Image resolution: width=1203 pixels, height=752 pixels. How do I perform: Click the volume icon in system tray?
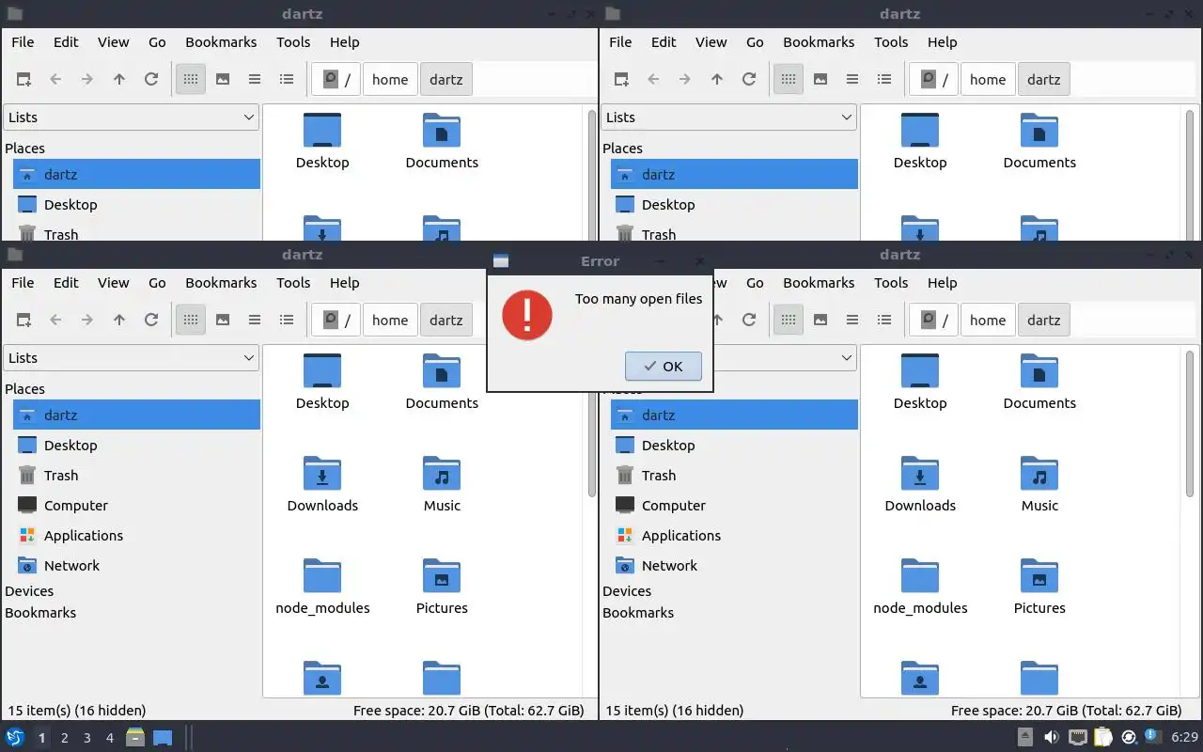[x=1052, y=738]
